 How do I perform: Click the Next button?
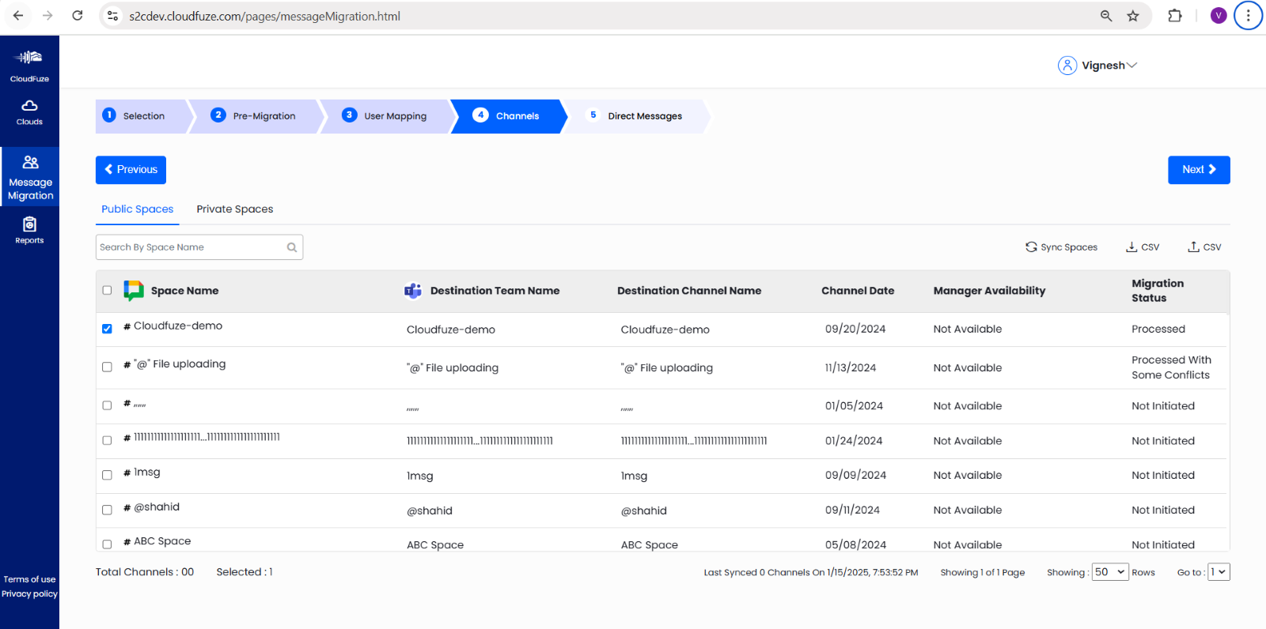pyautogui.click(x=1198, y=170)
